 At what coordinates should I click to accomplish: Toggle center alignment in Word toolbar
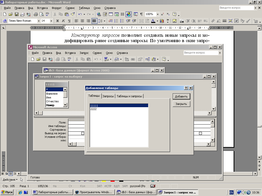coord(82,21)
